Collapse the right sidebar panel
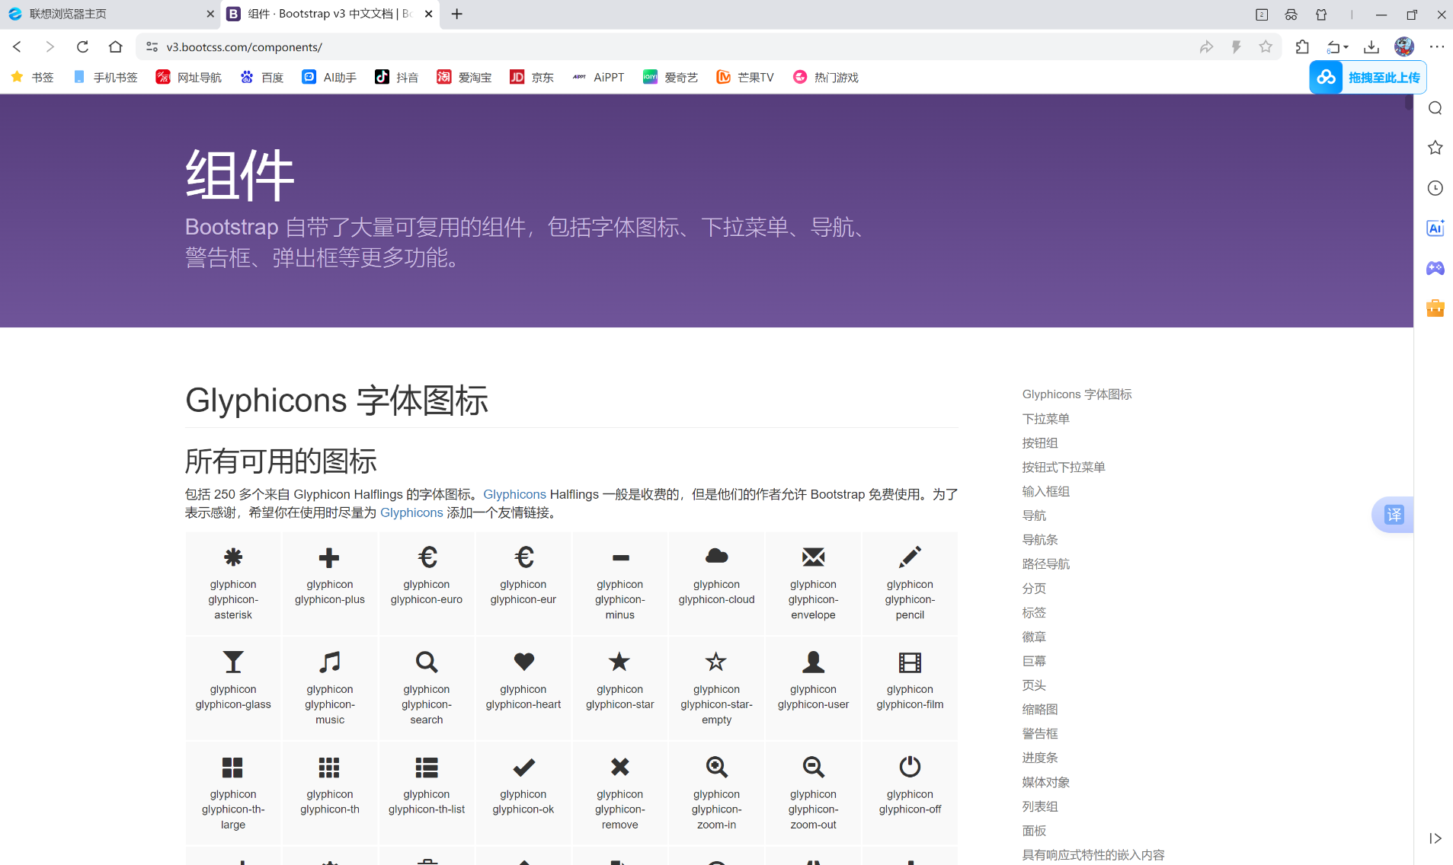 tap(1435, 838)
